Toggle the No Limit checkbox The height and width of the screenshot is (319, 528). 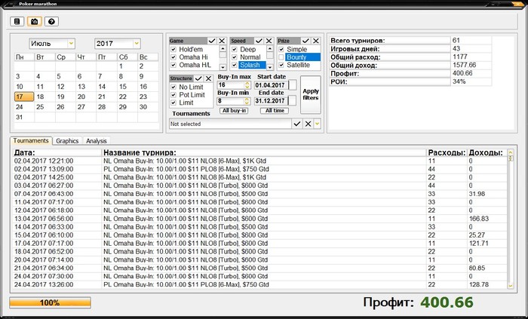point(173,87)
